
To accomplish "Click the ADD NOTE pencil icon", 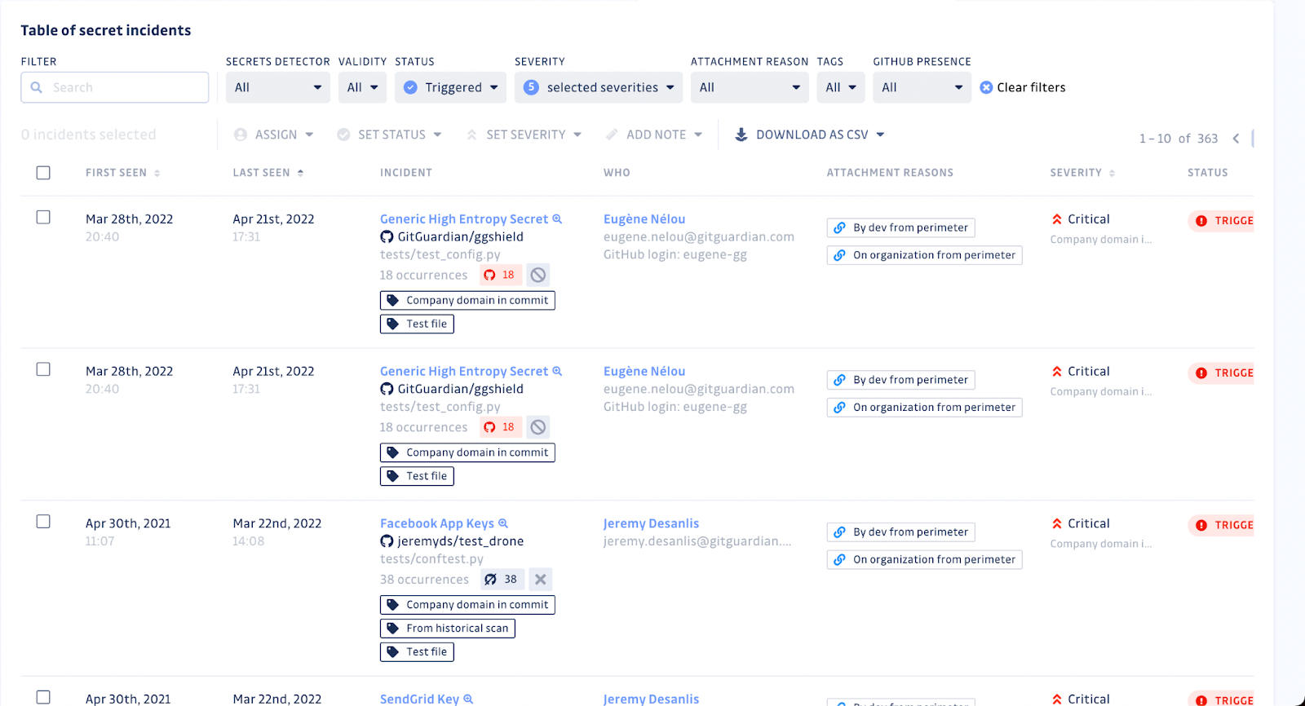I will coord(612,135).
